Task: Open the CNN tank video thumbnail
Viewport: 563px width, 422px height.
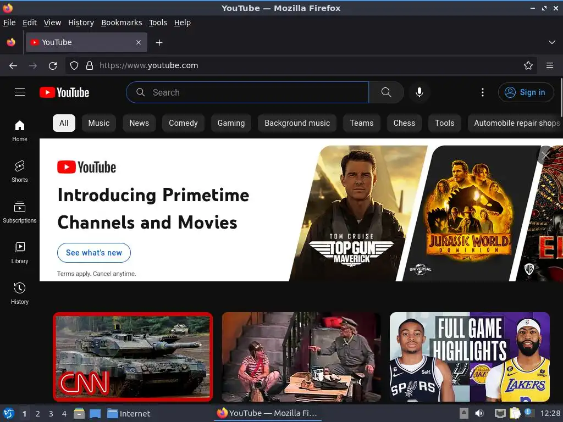Action: coord(133,357)
